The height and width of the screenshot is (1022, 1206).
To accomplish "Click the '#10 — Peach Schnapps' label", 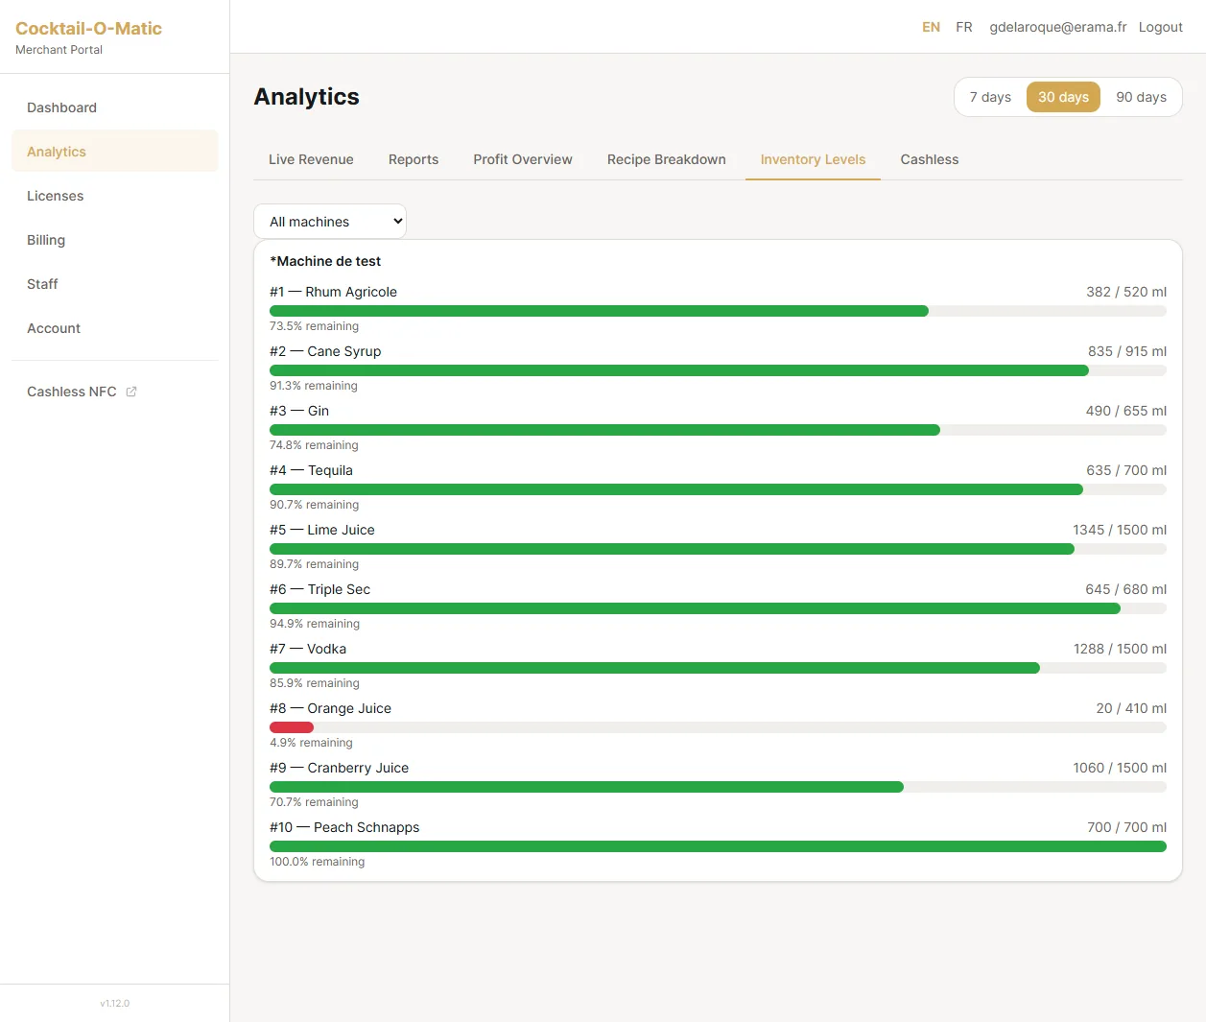I will (x=344, y=827).
